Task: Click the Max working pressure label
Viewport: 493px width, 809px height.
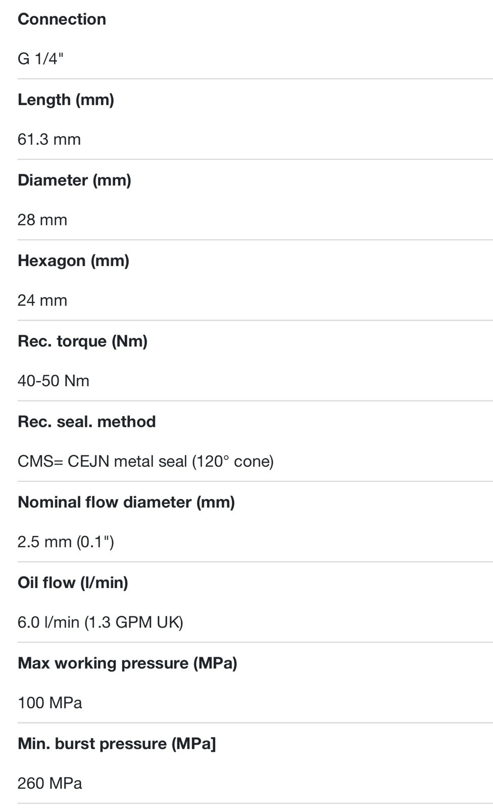Action: pyautogui.click(x=127, y=663)
